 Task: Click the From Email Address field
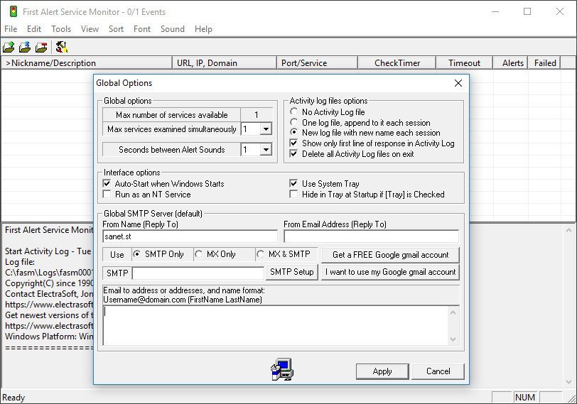click(371, 236)
